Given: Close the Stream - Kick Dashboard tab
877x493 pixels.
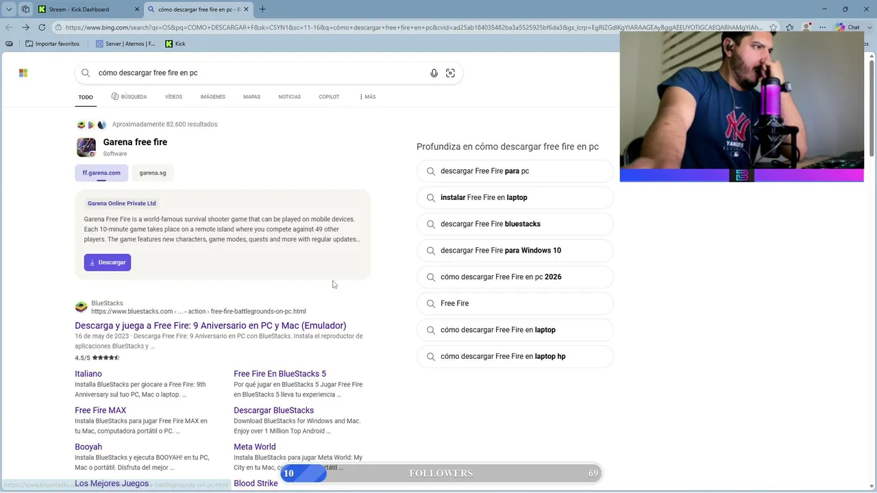Looking at the screenshot, I should point(136,10).
